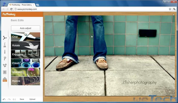Image resolution: width=178 pixels, height=103 pixels.
Task: Select the Frames square icon
Action: 5,72
